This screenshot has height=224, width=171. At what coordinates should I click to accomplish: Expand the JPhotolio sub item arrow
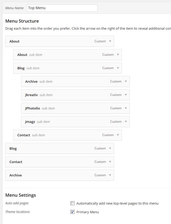tap(126, 108)
